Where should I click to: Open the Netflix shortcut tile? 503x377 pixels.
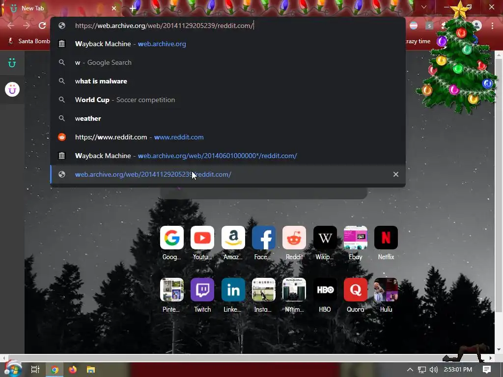point(386,238)
